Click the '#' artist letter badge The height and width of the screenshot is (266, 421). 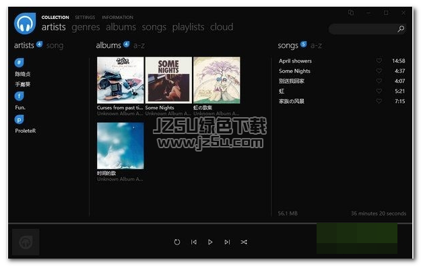pyautogui.click(x=19, y=63)
